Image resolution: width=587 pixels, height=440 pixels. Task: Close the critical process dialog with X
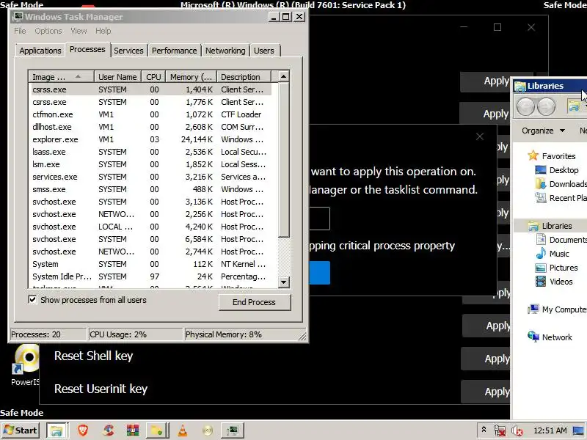pos(480,136)
